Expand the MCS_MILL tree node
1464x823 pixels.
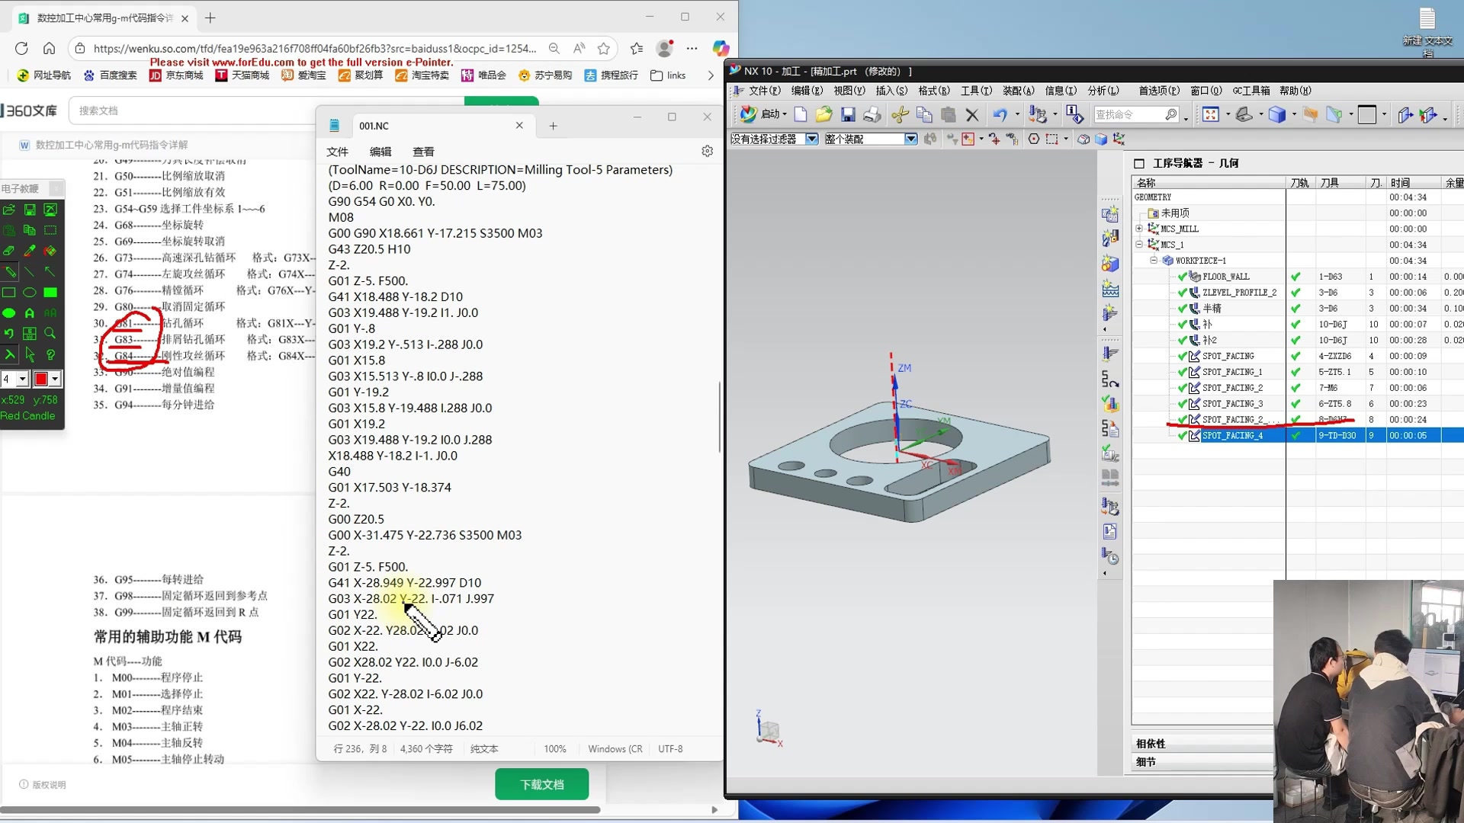pos(1139,229)
